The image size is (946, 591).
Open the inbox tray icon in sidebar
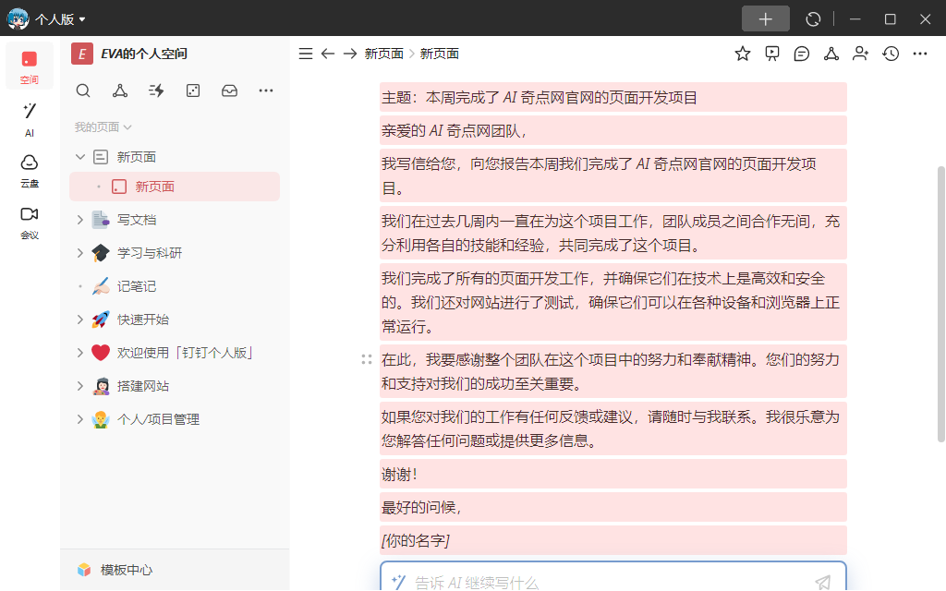tap(229, 91)
